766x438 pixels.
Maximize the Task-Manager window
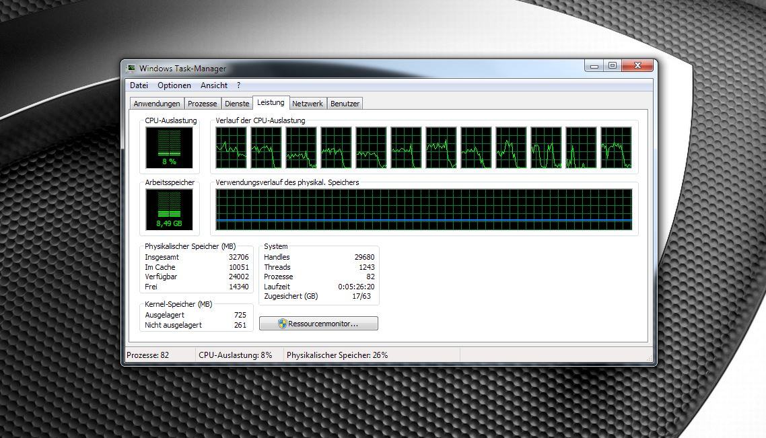point(613,66)
